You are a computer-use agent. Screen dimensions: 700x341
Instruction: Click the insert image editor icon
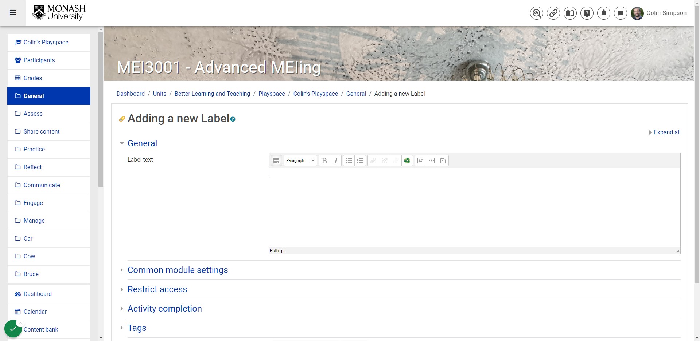(x=420, y=160)
